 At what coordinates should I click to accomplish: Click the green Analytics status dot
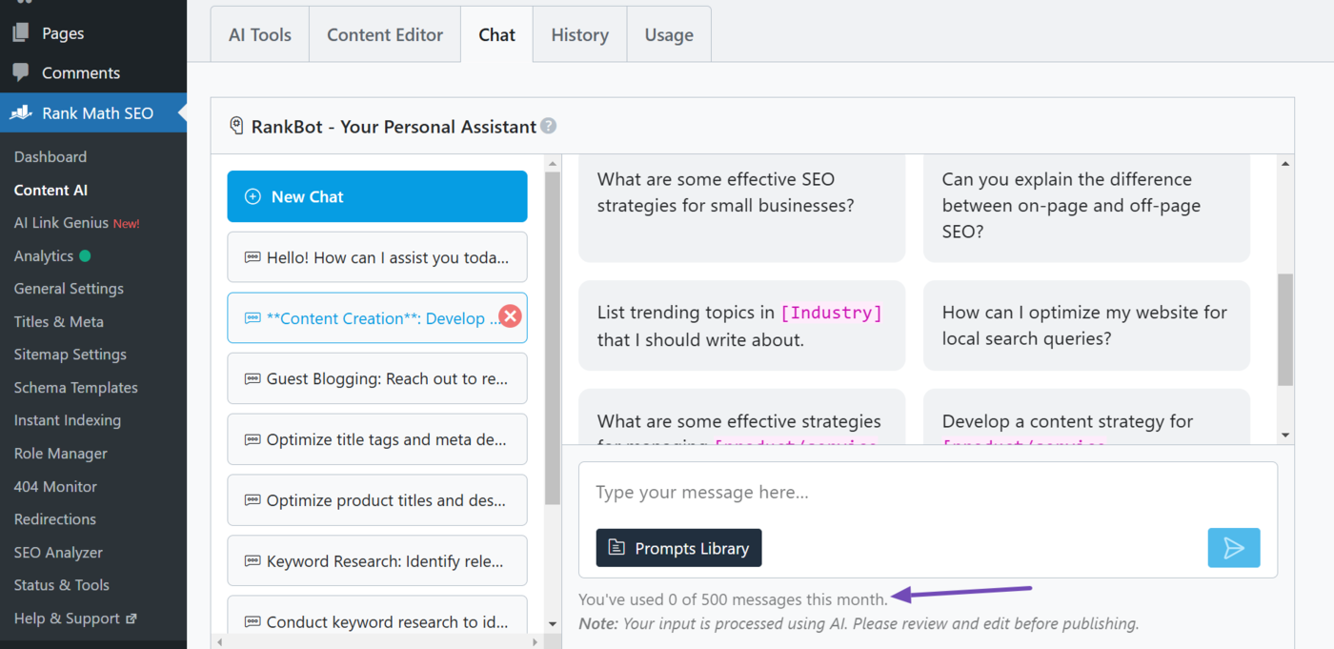85,255
